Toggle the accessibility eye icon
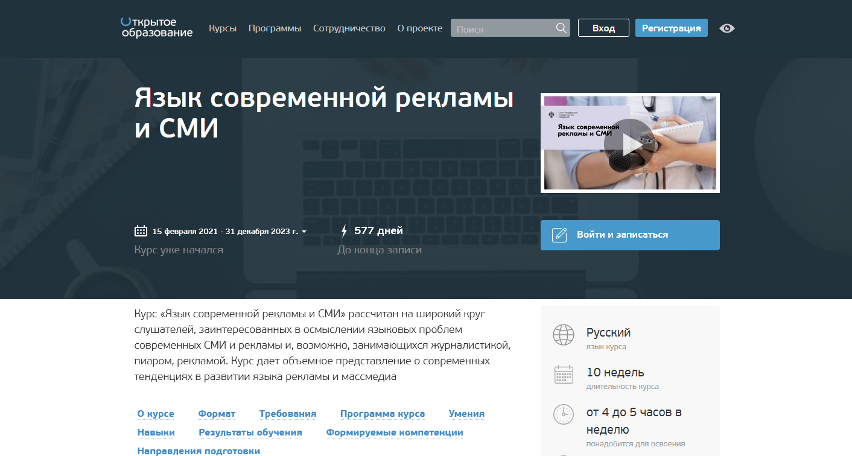The width and height of the screenshot is (852, 456). [726, 28]
